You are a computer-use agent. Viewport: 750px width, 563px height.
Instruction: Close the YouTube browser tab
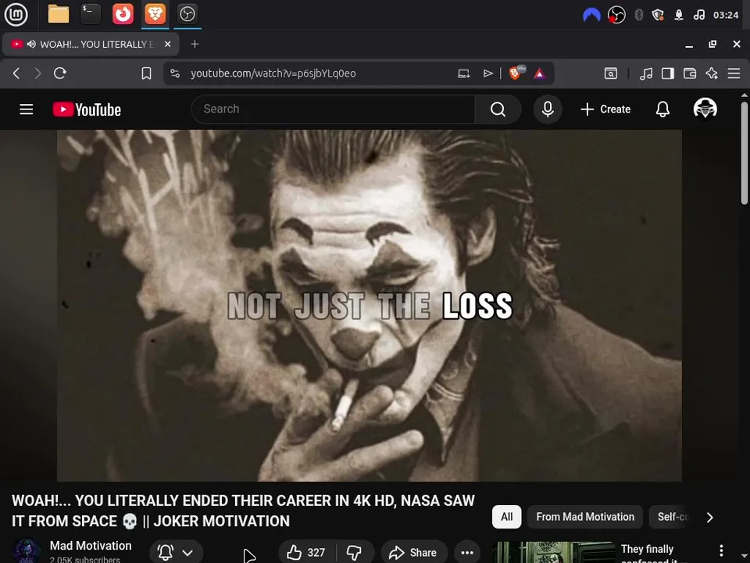point(167,44)
